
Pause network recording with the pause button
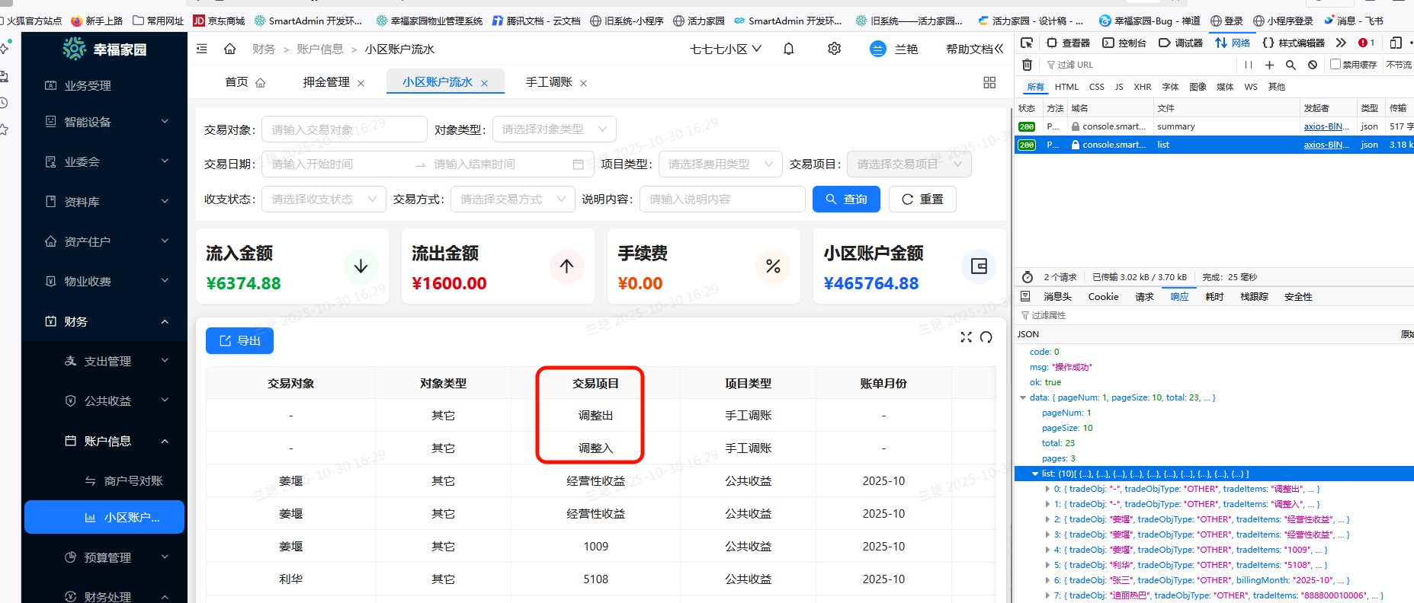point(1248,65)
